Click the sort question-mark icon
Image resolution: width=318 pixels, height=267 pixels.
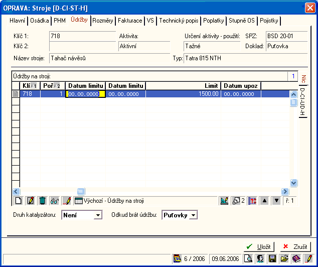click(x=252, y=201)
